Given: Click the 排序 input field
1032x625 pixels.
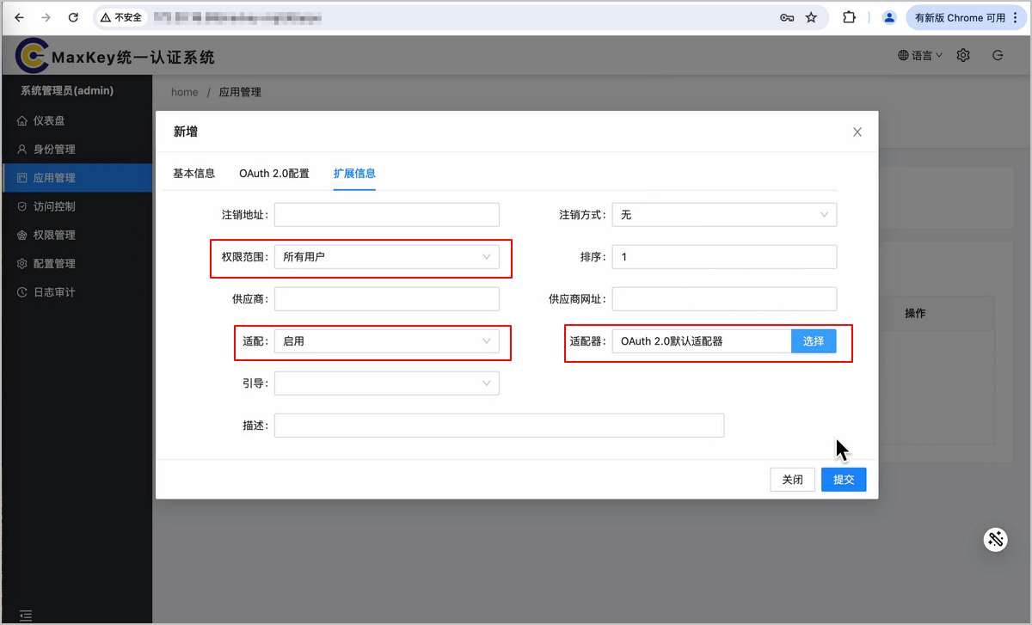Looking at the screenshot, I should [x=724, y=256].
